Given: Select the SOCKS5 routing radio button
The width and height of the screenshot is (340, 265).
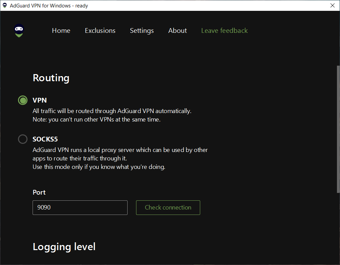Looking at the screenshot, I should click(23, 139).
